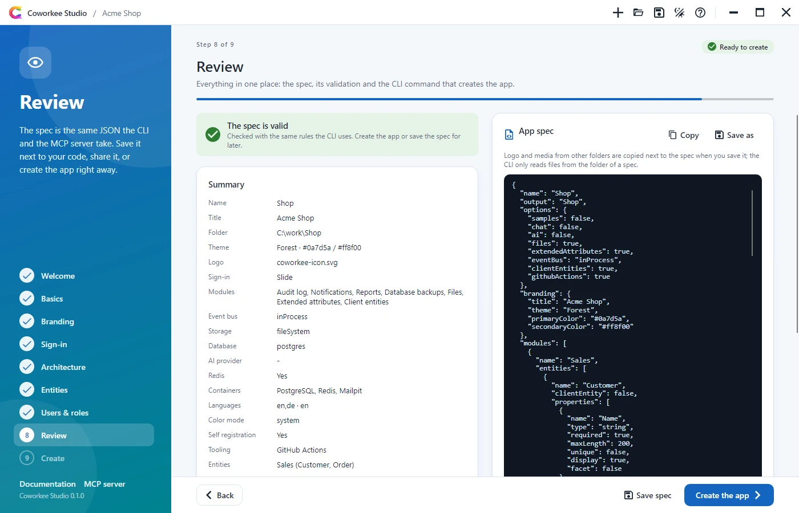The width and height of the screenshot is (799, 513).
Task: Click the logo value coworkee-icon.svg
Action: pyautogui.click(x=307, y=262)
